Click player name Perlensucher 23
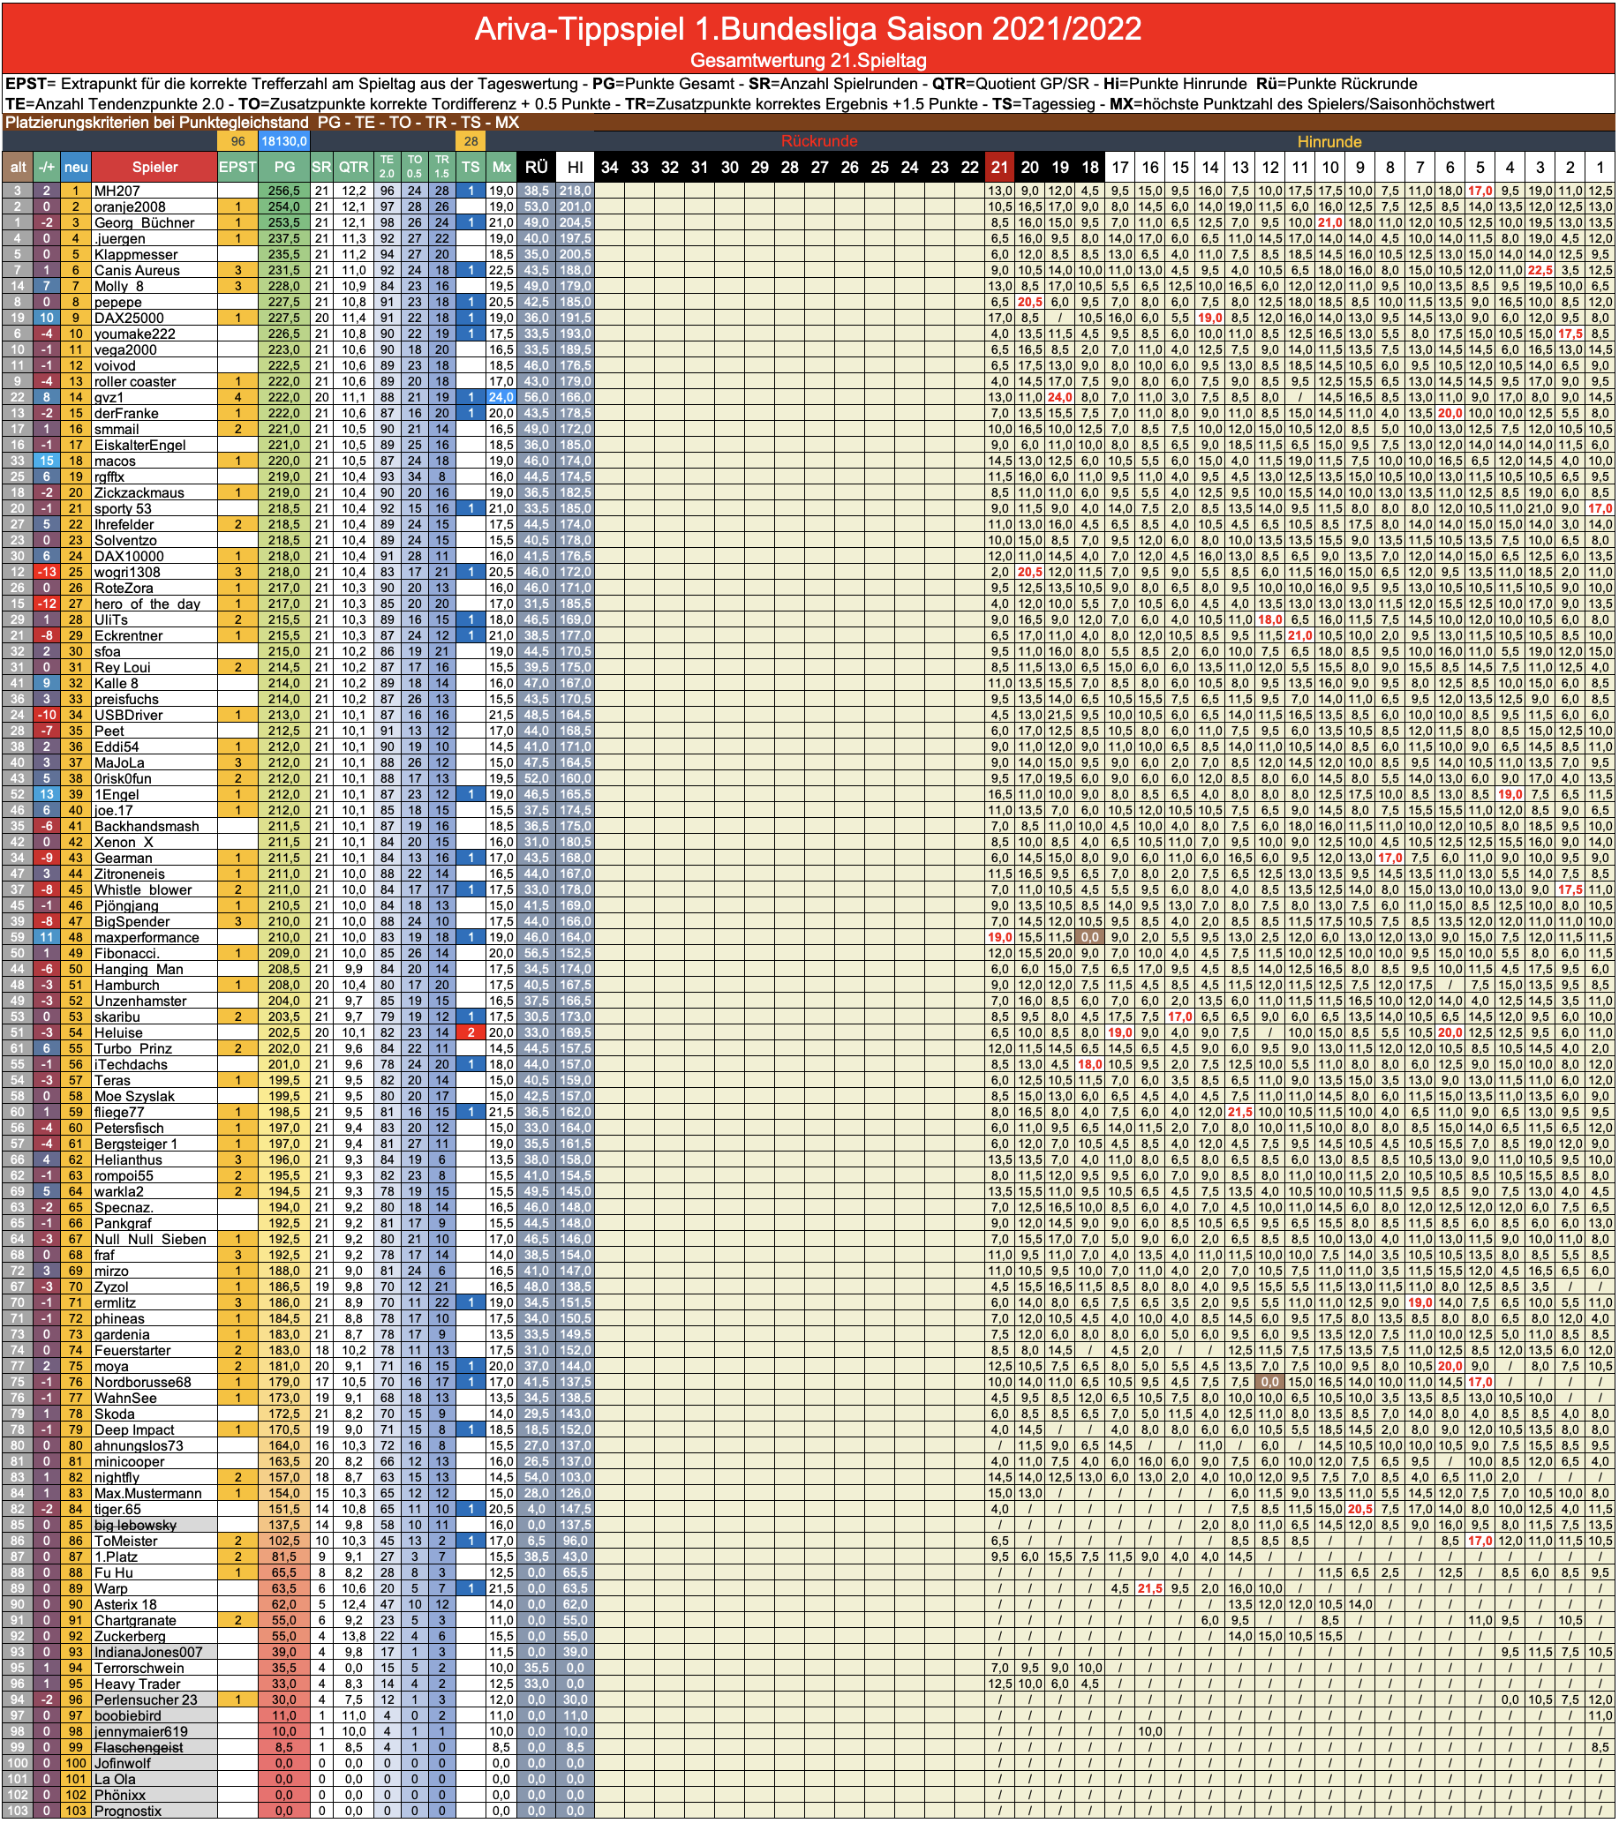Image resolution: width=1619 pixels, height=1823 pixels. (x=146, y=1700)
